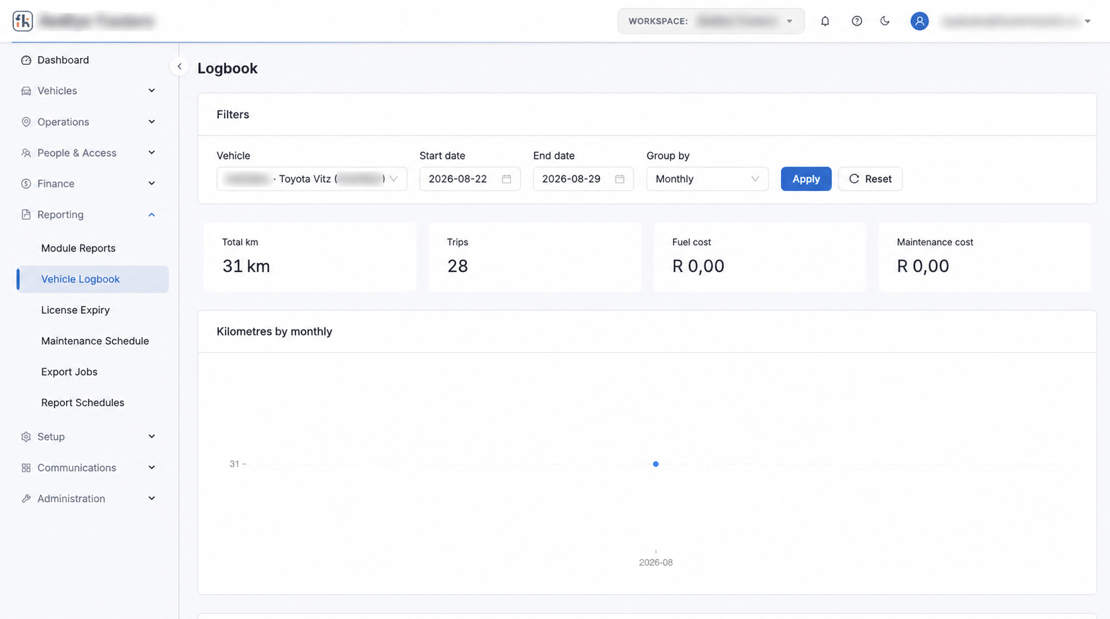This screenshot has width=1110, height=619.
Task: Open Maintenance Schedule report
Action: [95, 341]
